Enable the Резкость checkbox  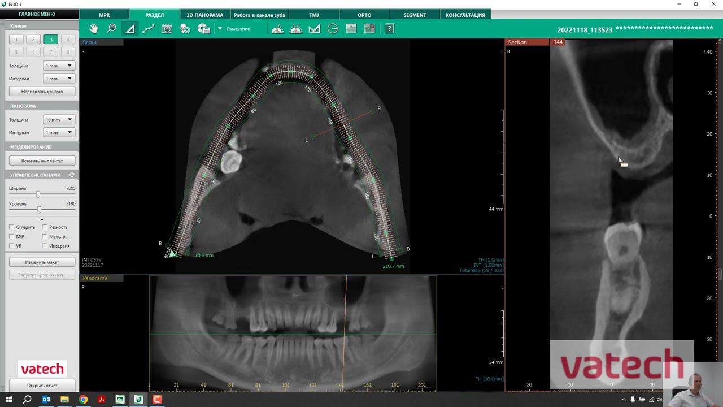coord(45,227)
